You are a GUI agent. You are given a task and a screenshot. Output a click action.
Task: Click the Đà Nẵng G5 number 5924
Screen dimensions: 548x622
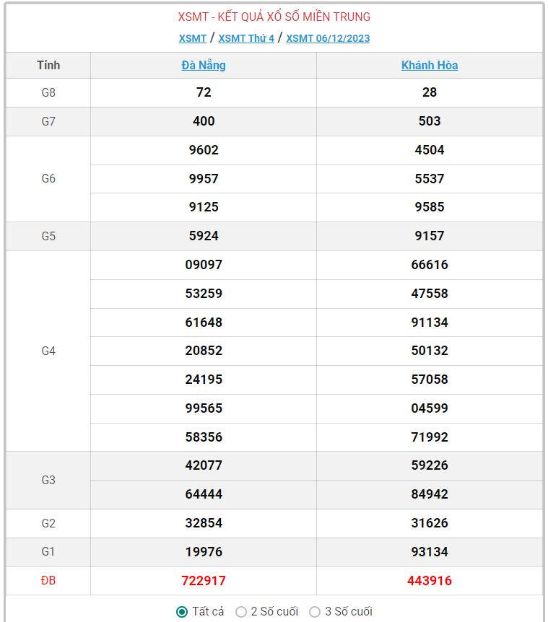point(204,236)
